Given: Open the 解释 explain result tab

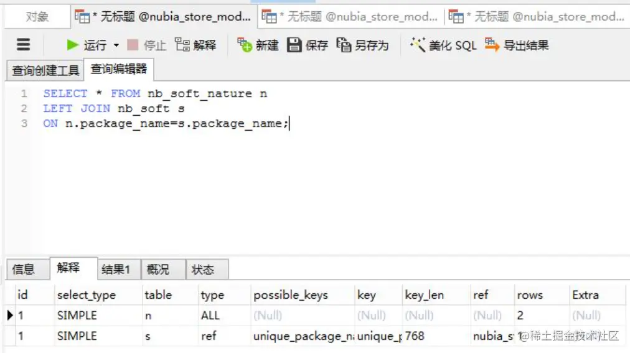Looking at the screenshot, I should (x=73, y=268).
